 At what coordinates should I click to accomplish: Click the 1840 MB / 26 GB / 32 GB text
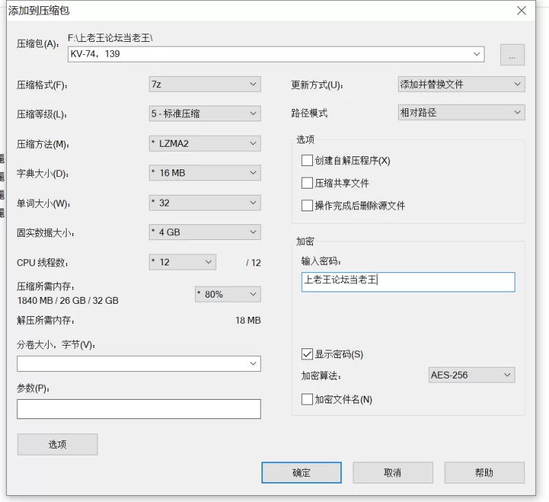(68, 300)
